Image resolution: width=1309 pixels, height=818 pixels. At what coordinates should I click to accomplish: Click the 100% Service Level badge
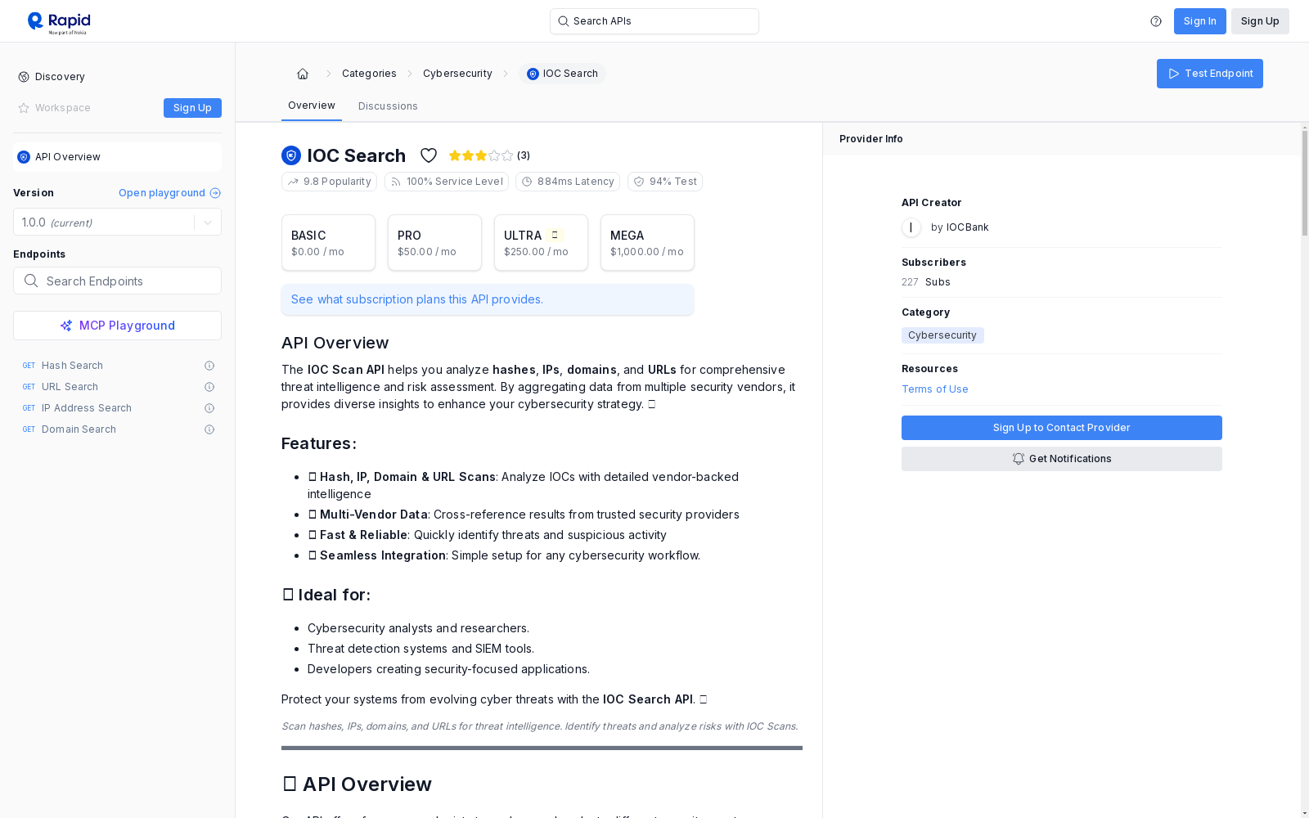[447, 182]
